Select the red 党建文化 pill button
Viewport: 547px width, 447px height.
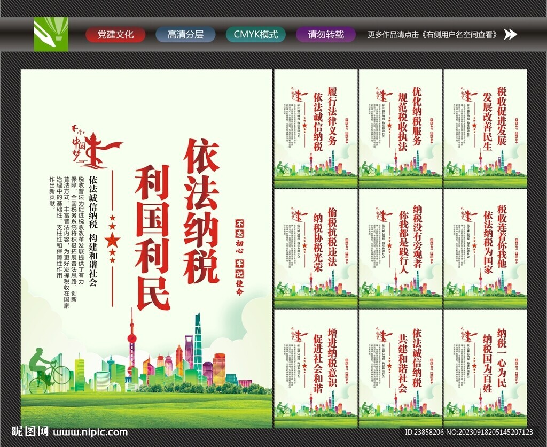click(115, 35)
